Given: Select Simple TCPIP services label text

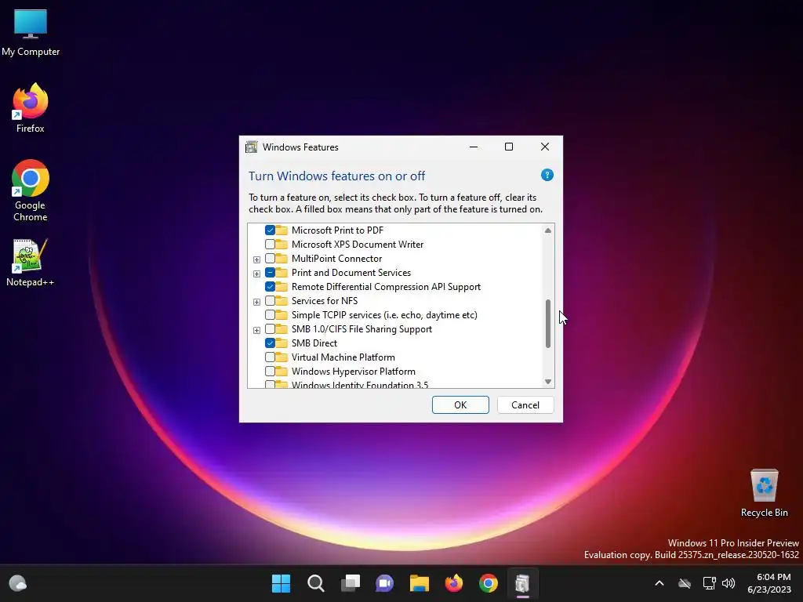Looking at the screenshot, I should tap(384, 315).
